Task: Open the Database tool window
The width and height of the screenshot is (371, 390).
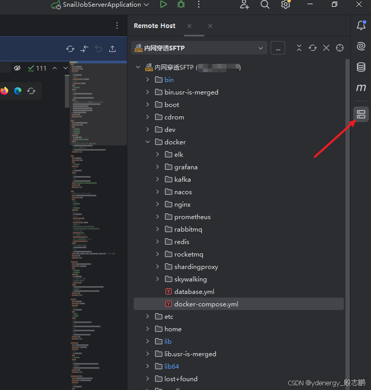Action: pyautogui.click(x=361, y=67)
